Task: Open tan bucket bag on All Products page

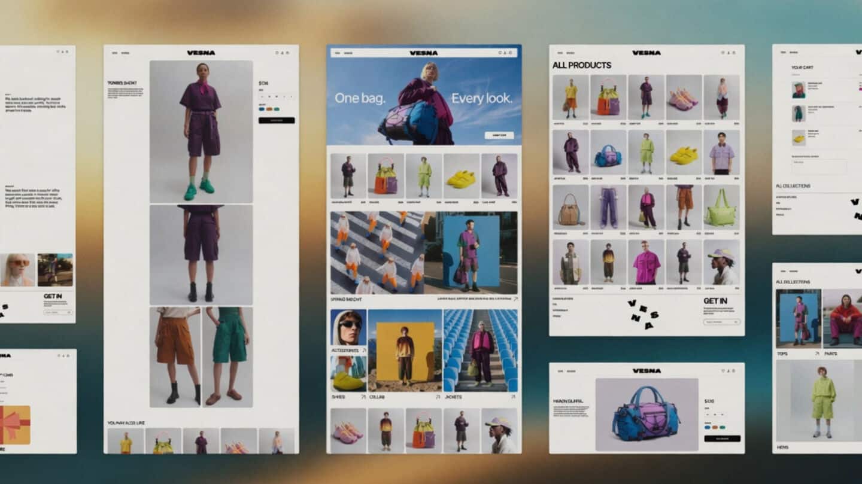Action: point(570,207)
